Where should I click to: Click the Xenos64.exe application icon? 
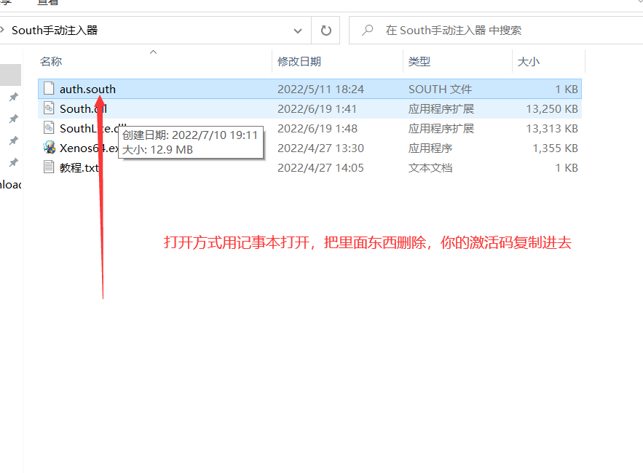click(x=50, y=148)
